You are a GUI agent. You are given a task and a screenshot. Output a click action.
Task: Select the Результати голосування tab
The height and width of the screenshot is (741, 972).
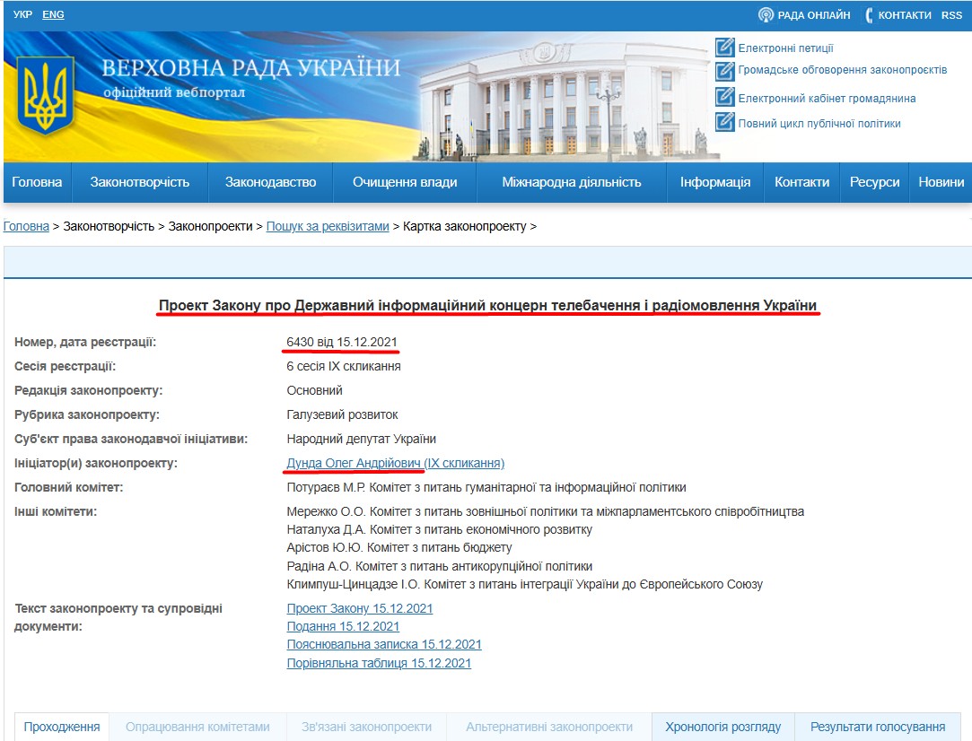878,727
